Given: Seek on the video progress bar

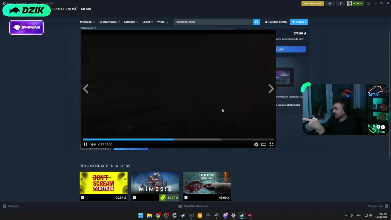Looking at the screenshot, I should coord(178,139).
